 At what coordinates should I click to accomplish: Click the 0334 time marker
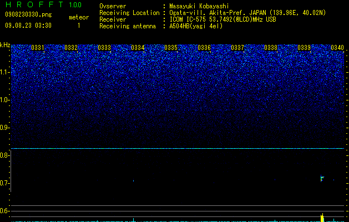[x=138, y=48]
